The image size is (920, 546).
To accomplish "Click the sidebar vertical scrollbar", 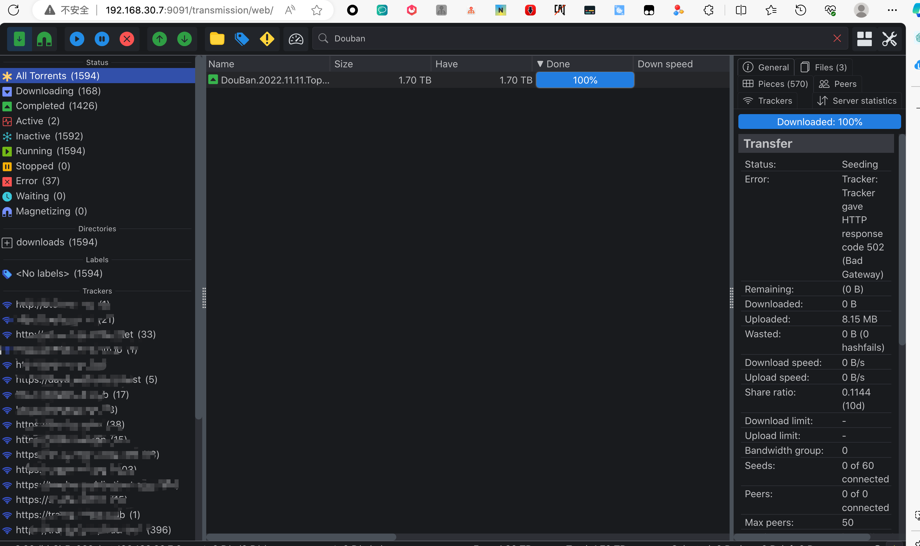I will [x=198, y=237].
